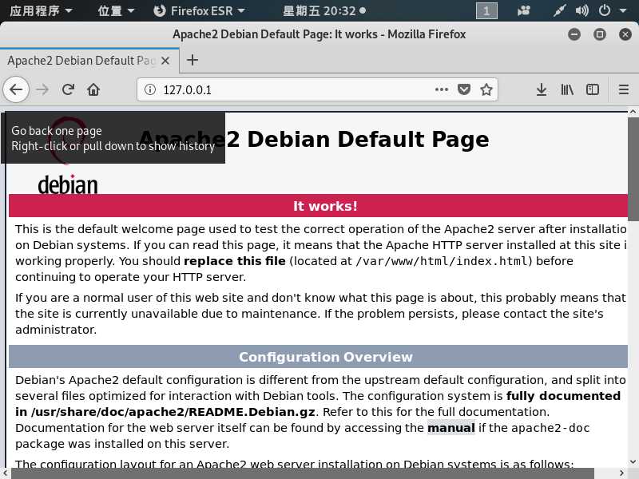
Task: Click the forward navigation arrow
Action: coord(42,89)
